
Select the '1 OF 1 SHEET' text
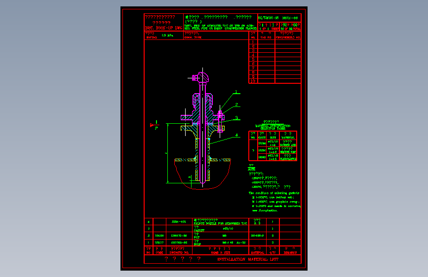[x=269, y=29]
